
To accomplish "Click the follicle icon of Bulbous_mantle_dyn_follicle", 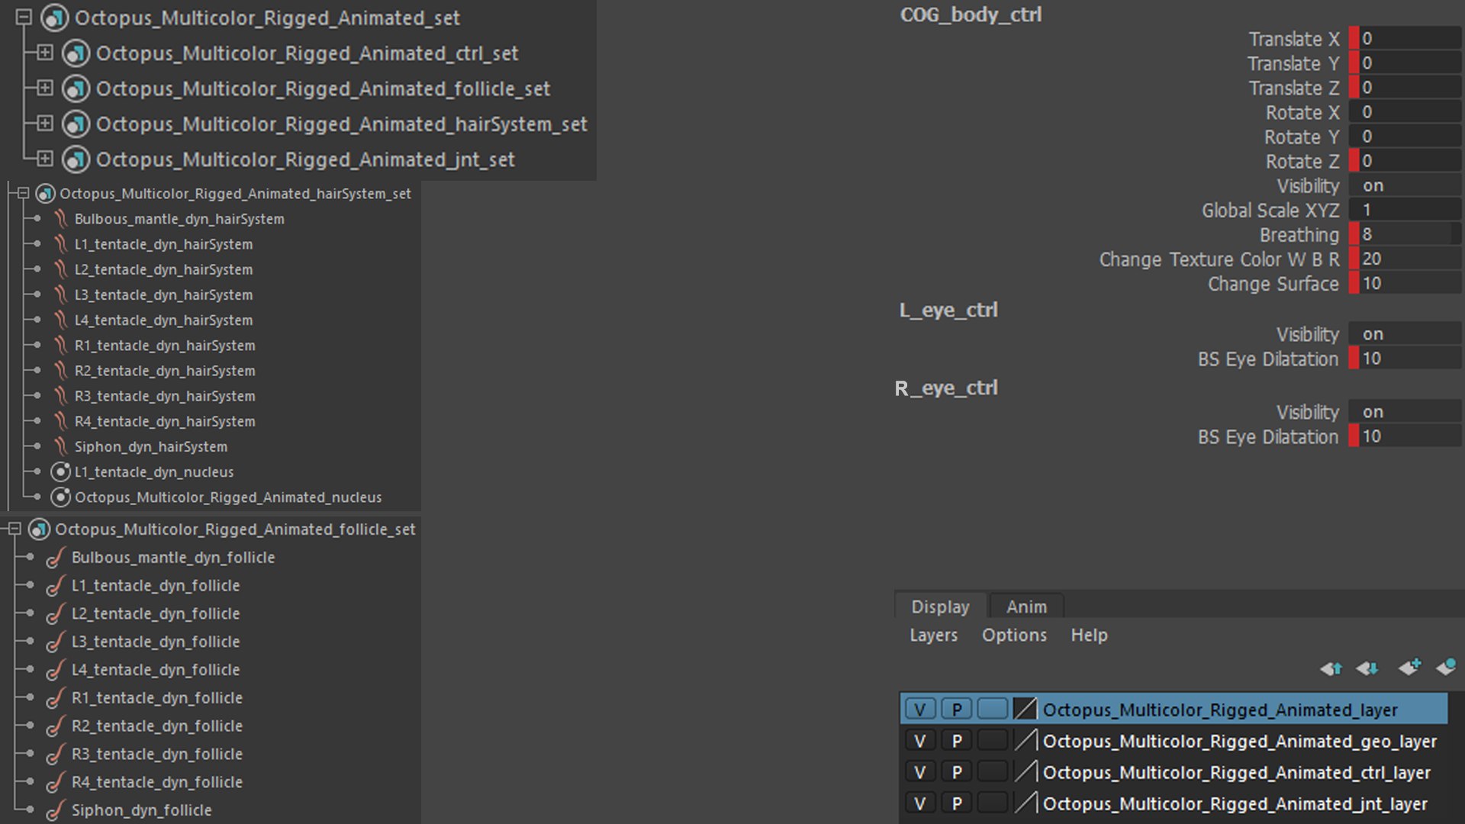I will pyautogui.click(x=54, y=558).
